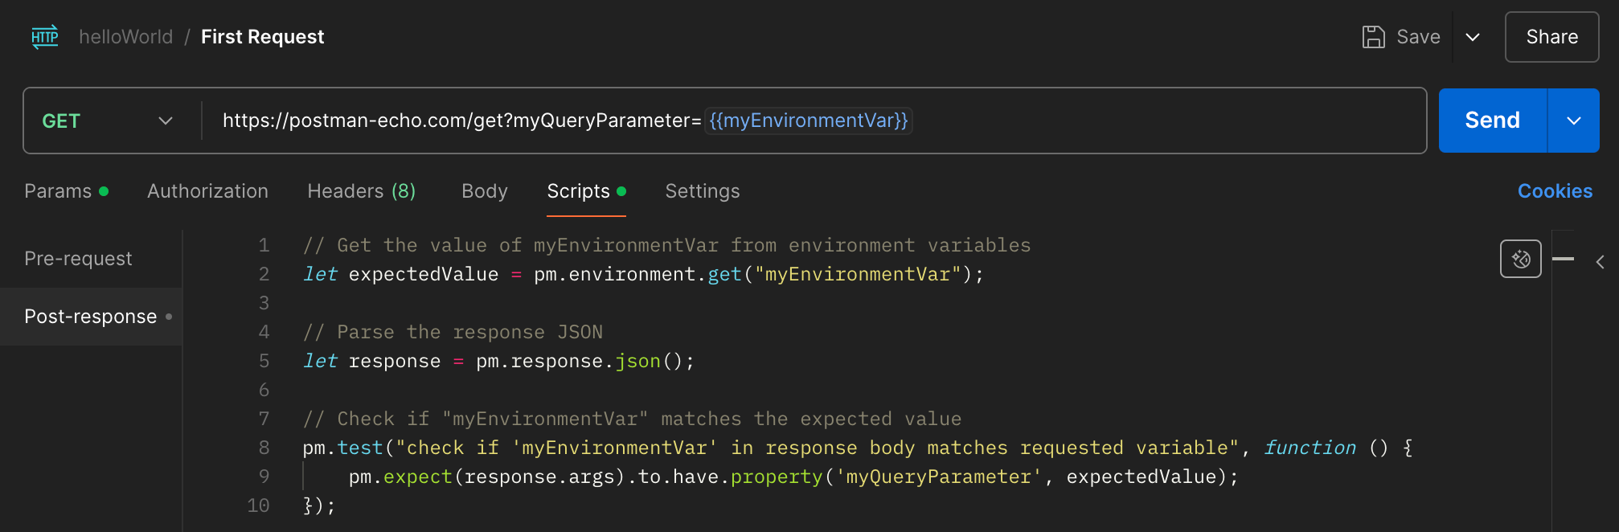This screenshot has height=532, width=1619.
Task: Click the '// Check if' comment line
Action: [x=632, y=419]
